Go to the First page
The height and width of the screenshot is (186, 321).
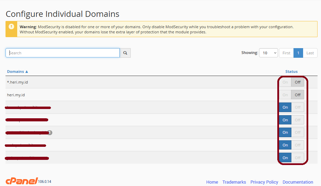[286, 53]
